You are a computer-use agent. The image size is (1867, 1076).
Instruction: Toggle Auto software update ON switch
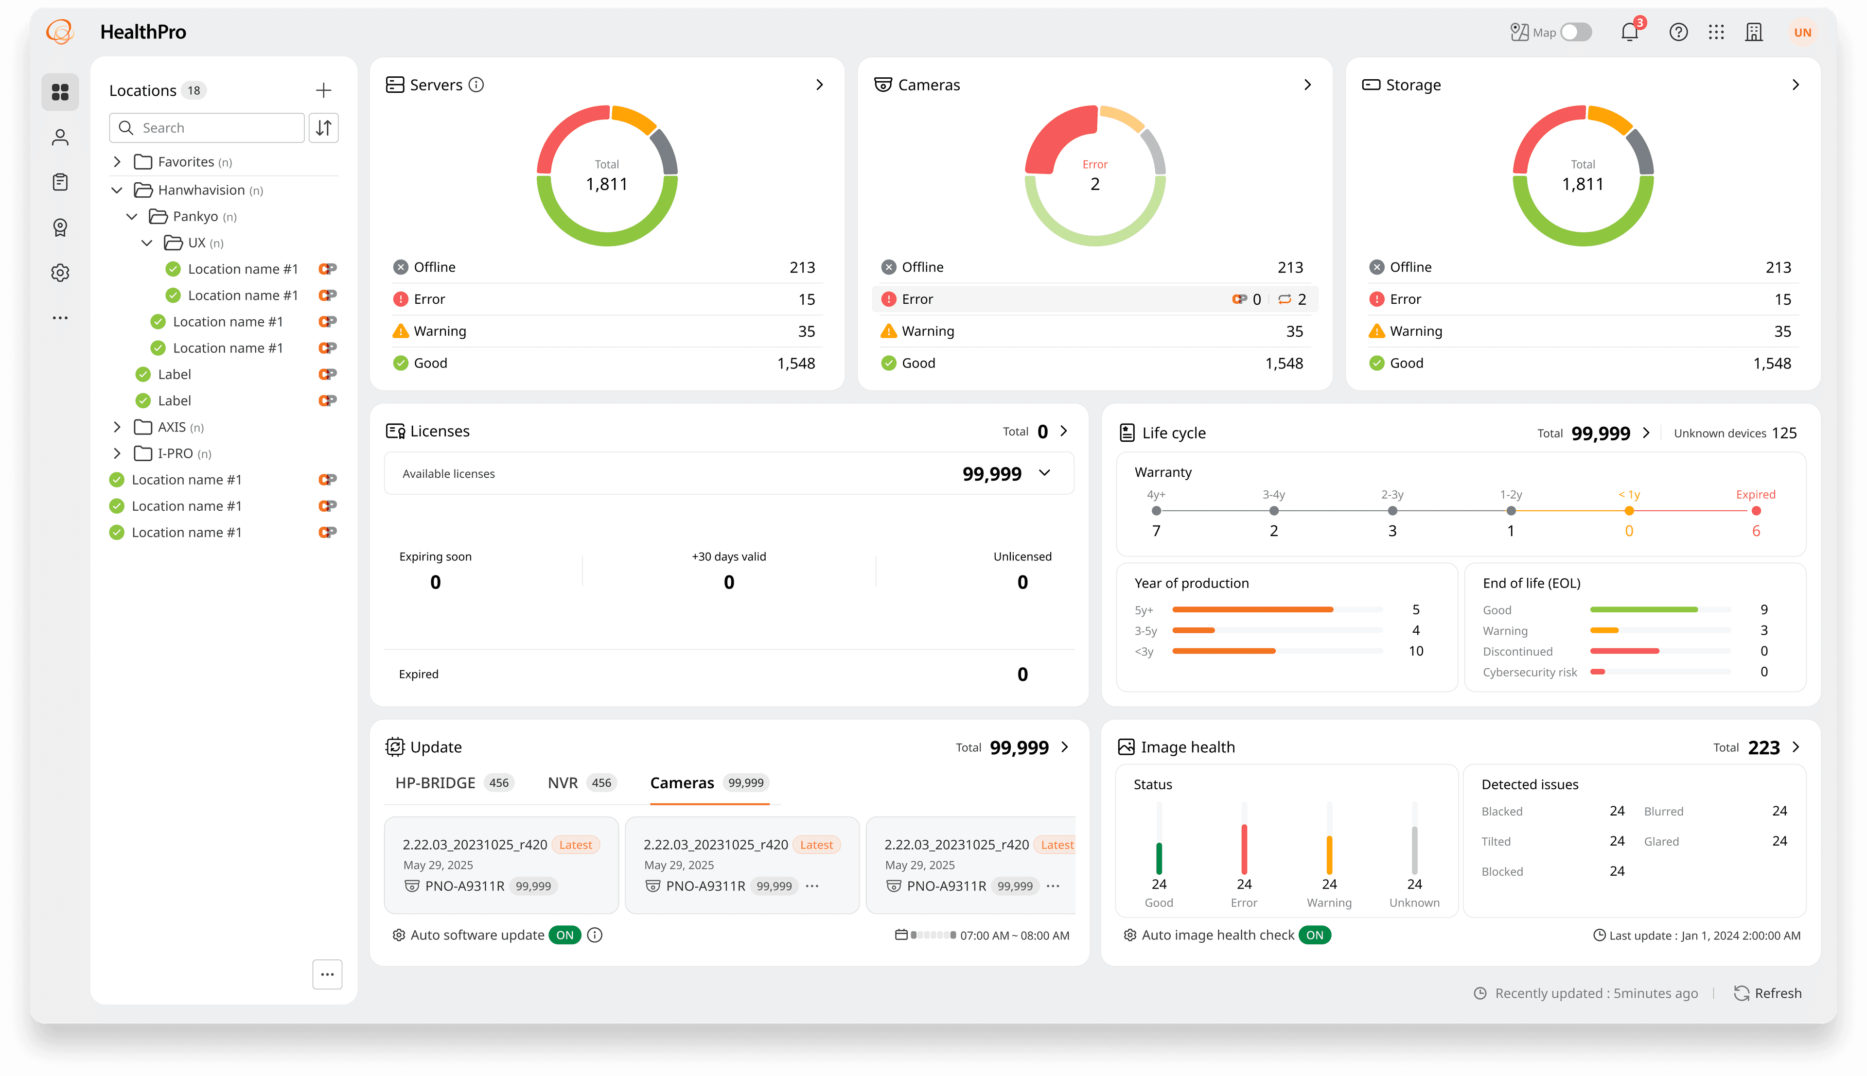(x=564, y=935)
